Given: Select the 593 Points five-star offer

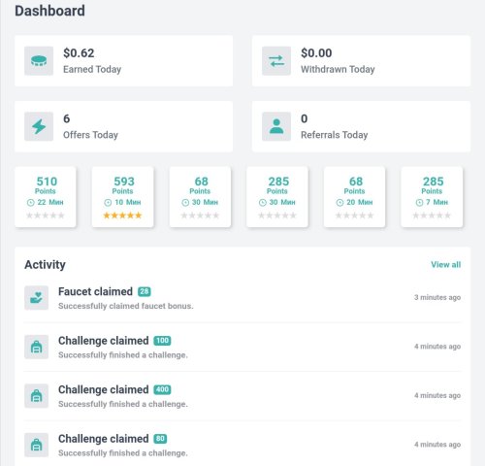Looking at the screenshot, I should (122, 197).
